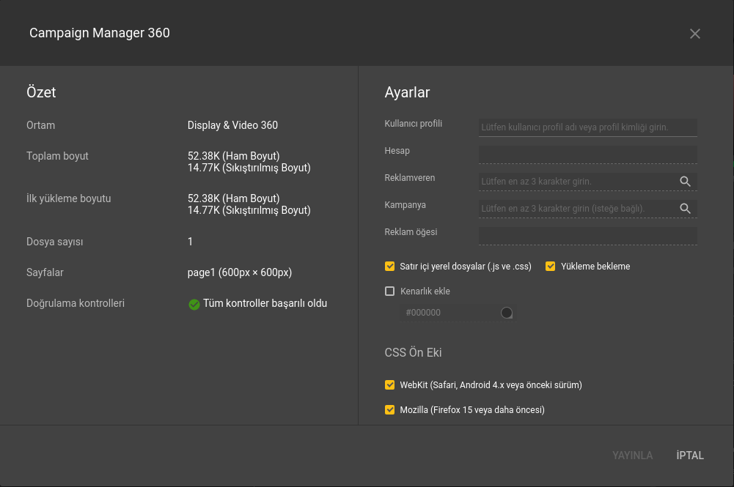The image size is (734, 487).
Task: Click the 'Dosya sayısı' label
Action: pos(55,242)
